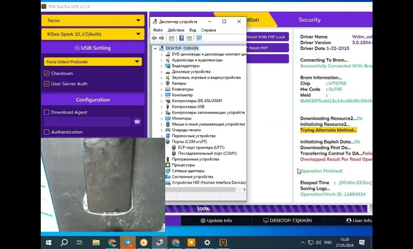Click the Видеоадаптеры display adapter icon
The width and height of the screenshot is (413, 249).
click(x=167, y=66)
